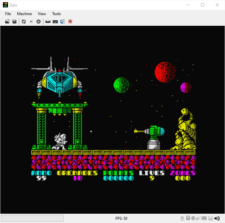225x223 pixels.
Task: Click the cassette tape status icon
Action: pos(204,218)
